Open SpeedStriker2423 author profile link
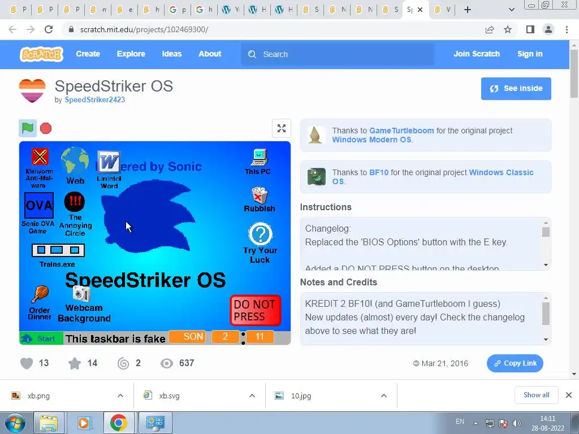Viewport: 579px width, 434px height. tap(95, 99)
